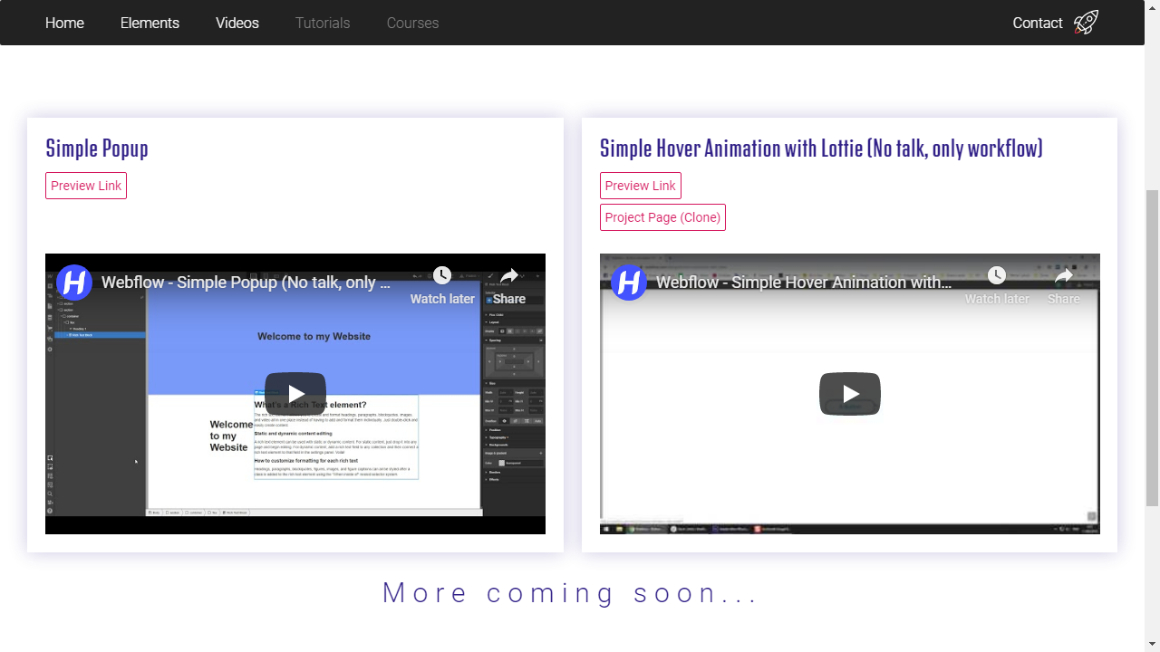
Task: Click Share on Simple Popup video
Action: [509, 285]
